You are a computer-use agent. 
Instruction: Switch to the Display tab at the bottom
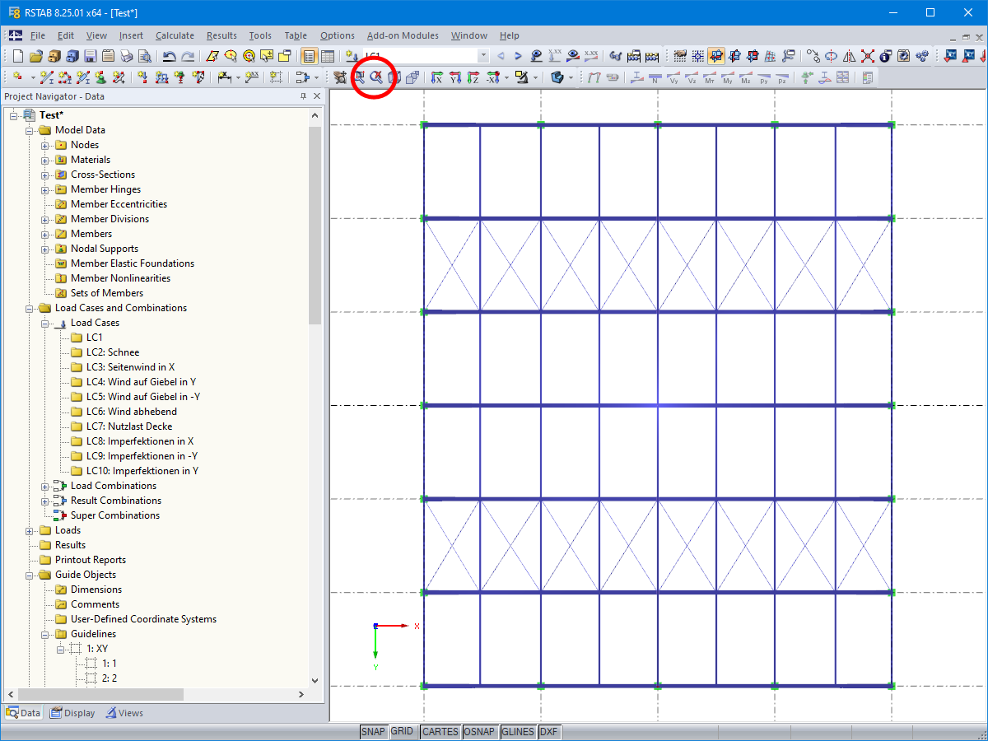[72, 712]
